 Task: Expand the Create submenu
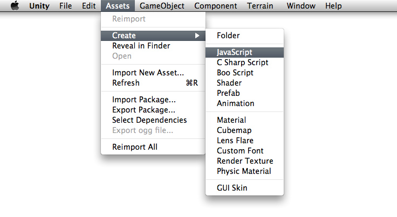tap(153, 36)
